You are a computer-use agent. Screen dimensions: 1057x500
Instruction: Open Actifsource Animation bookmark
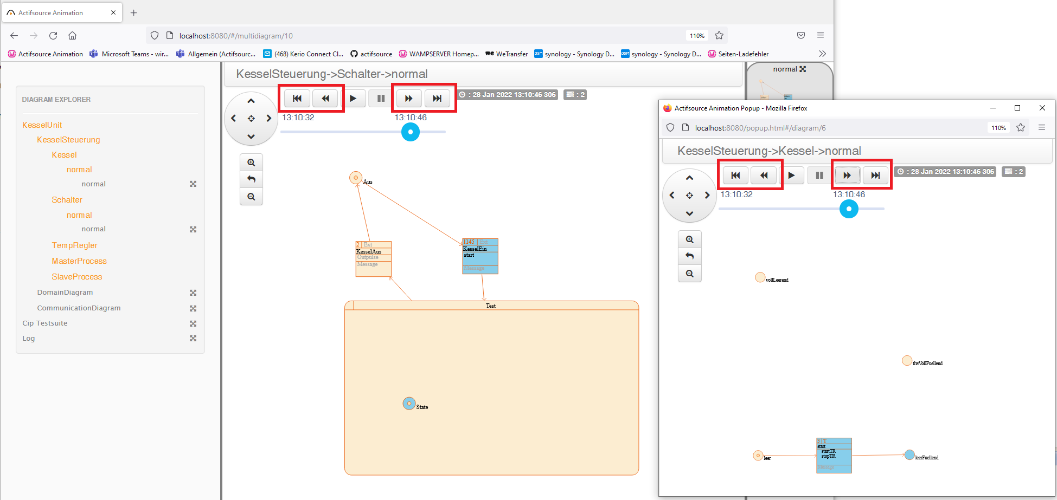click(x=46, y=54)
